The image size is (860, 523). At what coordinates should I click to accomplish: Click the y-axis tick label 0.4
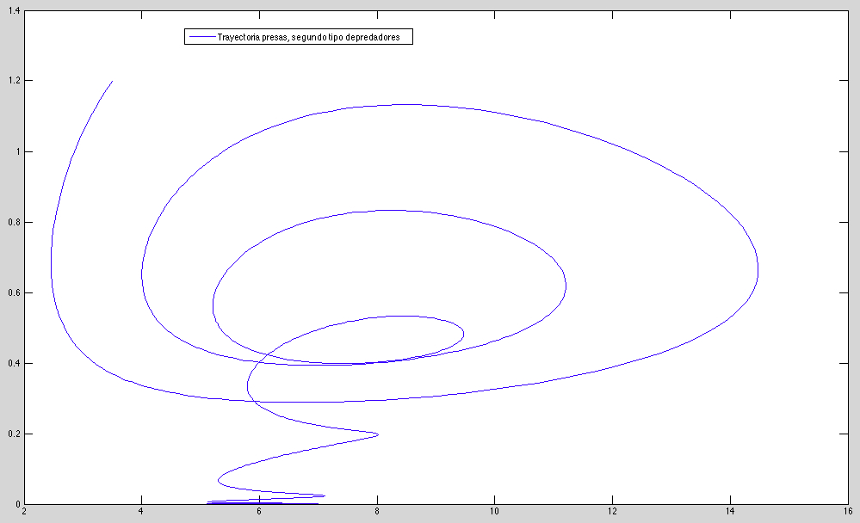coord(12,364)
